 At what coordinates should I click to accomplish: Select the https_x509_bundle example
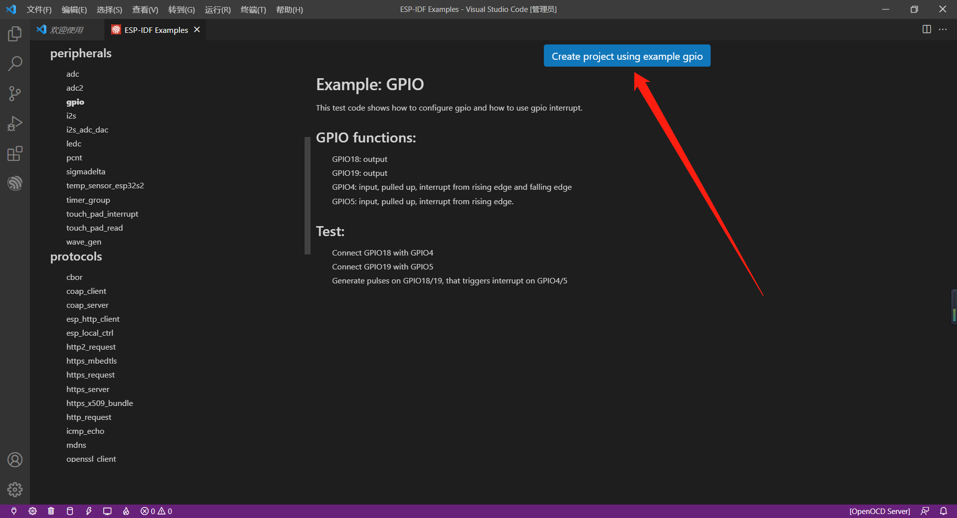tap(100, 403)
